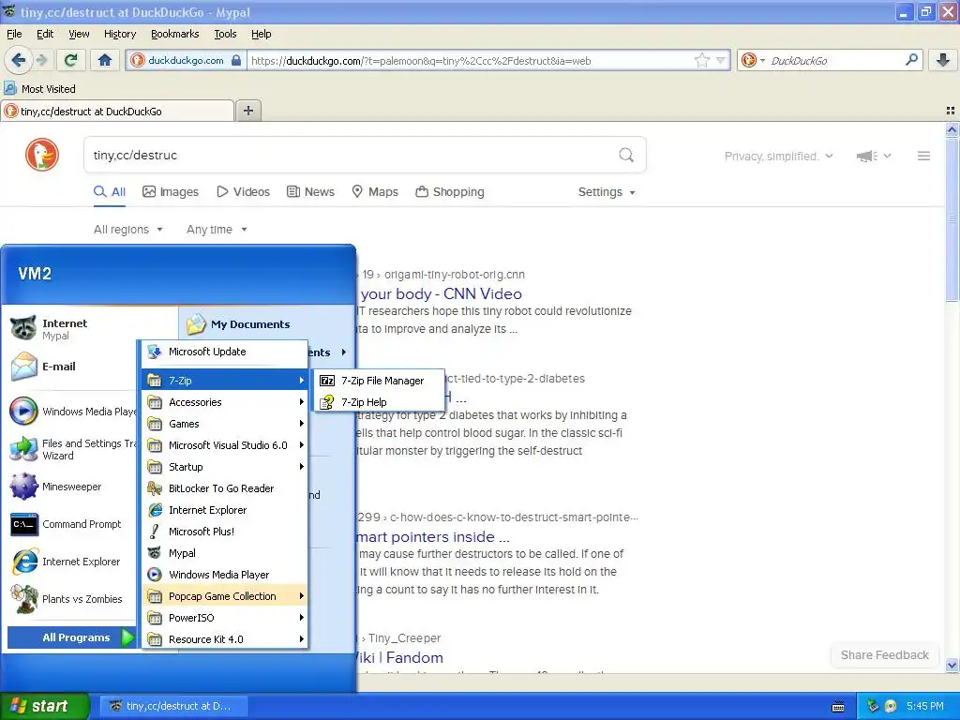960x720 pixels.
Task: Click the padlock icon in address bar
Action: pyautogui.click(x=236, y=60)
